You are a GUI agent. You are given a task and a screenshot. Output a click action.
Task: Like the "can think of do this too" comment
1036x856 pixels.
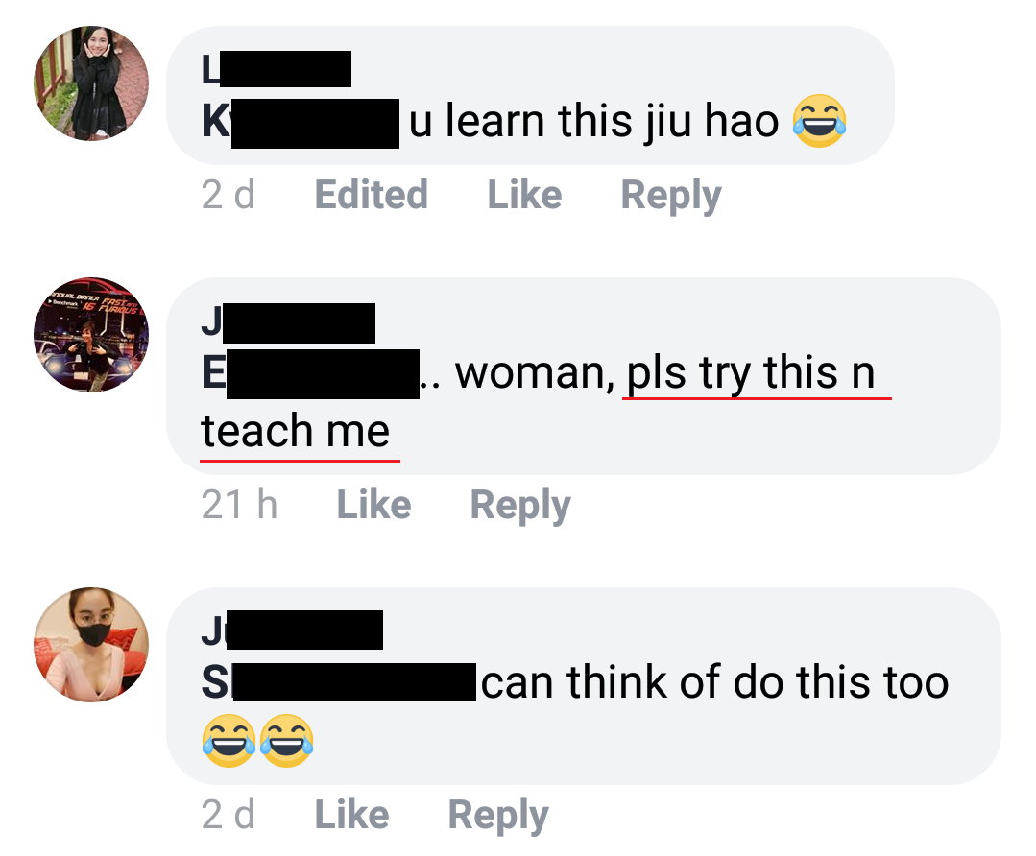click(351, 815)
